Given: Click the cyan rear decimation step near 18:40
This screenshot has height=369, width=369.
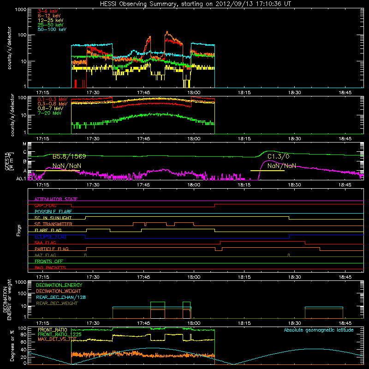Looking at the screenshot, I should pos(324,307).
